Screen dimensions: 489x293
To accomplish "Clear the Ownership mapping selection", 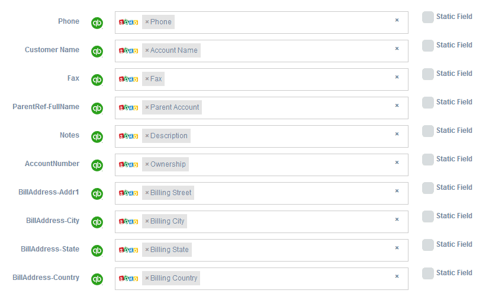I will click(397, 163).
